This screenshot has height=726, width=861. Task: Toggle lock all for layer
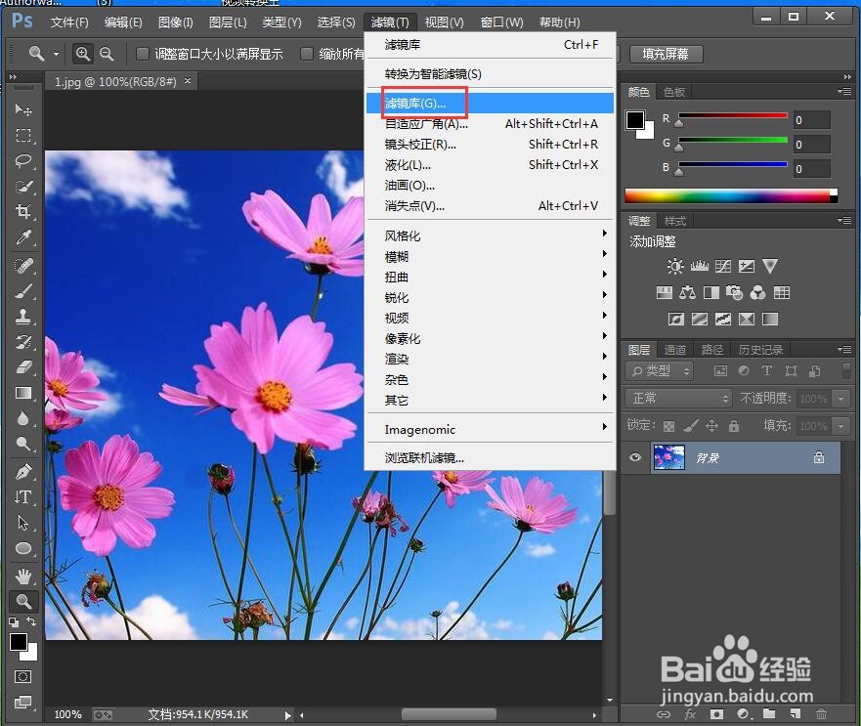(x=734, y=426)
